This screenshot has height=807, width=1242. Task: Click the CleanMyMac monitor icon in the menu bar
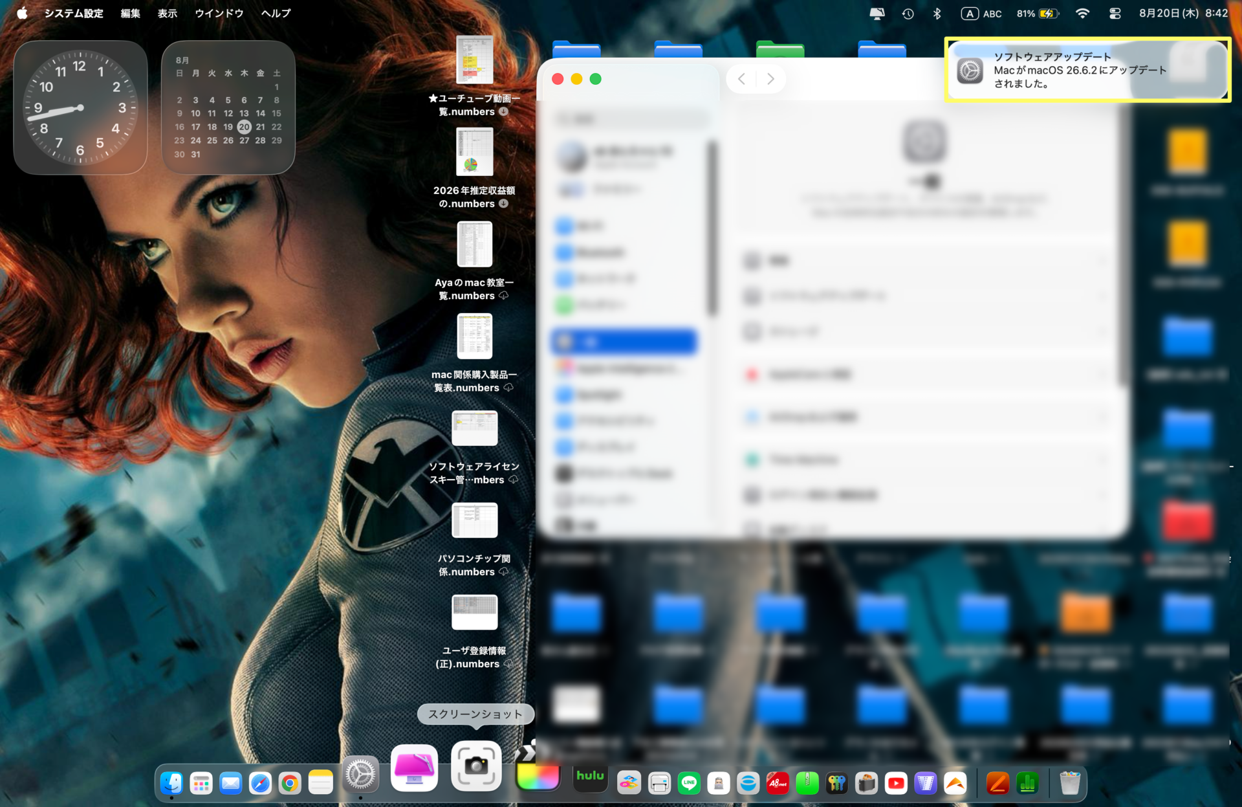pos(877,13)
